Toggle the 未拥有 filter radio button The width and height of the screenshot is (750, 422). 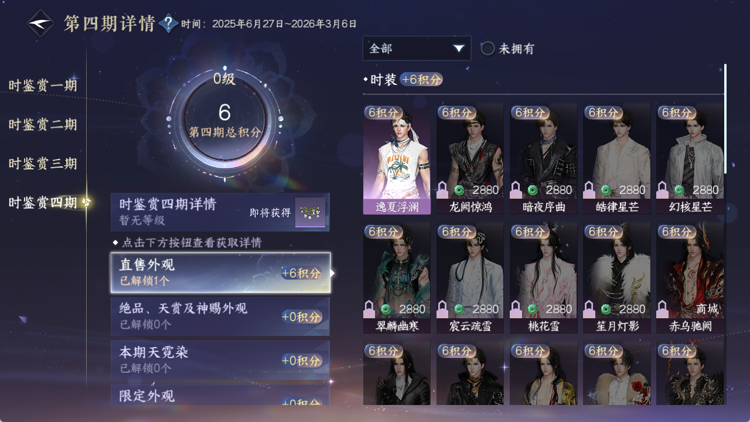(x=487, y=49)
